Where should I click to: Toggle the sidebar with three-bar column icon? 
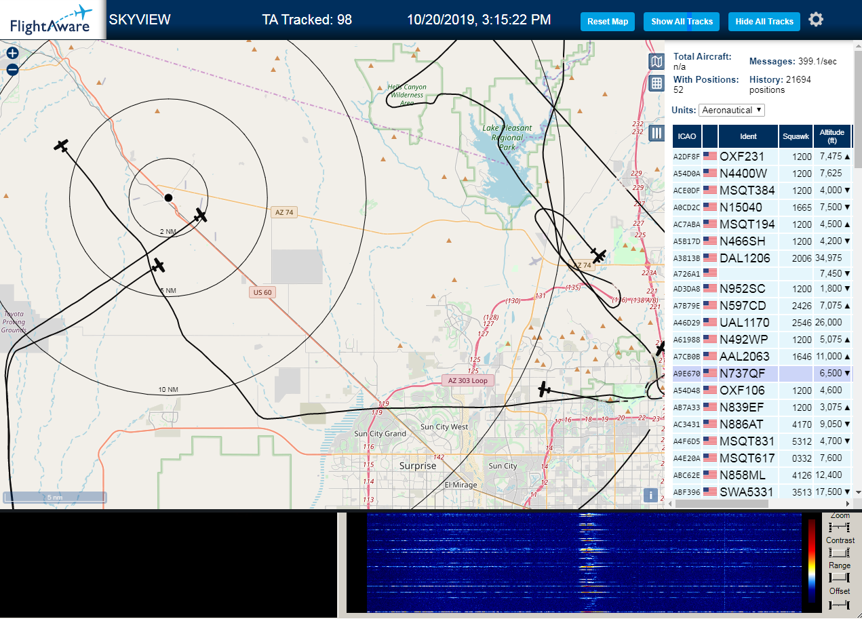pos(656,133)
